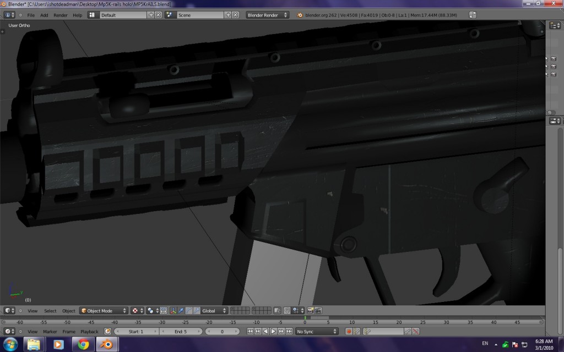
Task: Click the Playback menu in the timeline
Action: click(x=90, y=331)
